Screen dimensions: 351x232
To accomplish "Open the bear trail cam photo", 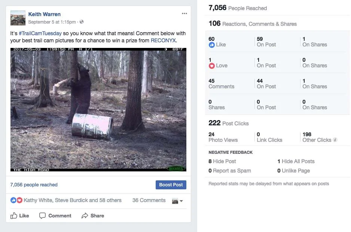I will coord(98,110).
